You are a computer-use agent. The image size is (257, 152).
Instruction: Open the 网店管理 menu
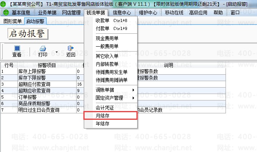pyautogui.click(x=71, y=13)
